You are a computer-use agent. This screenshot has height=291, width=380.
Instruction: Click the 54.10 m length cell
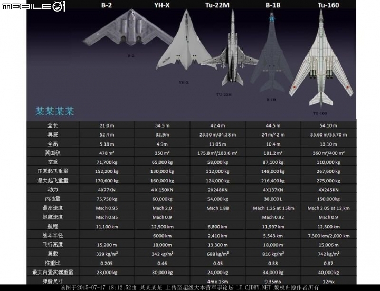click(329, 125)
